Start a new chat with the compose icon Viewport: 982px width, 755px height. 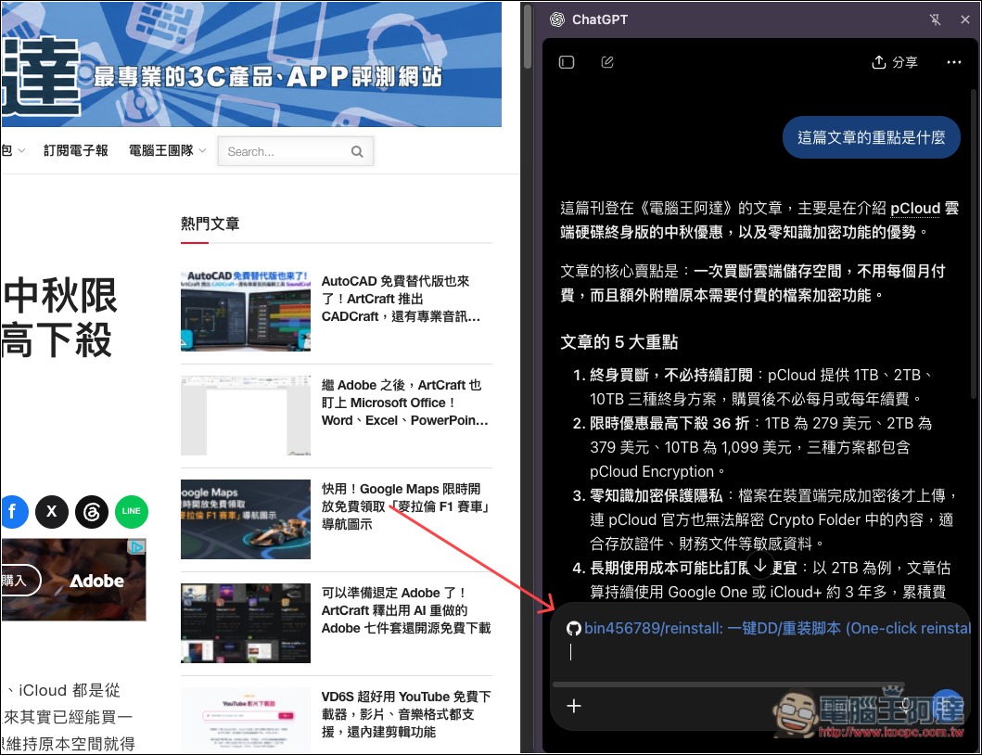click(x=606, y=62)
